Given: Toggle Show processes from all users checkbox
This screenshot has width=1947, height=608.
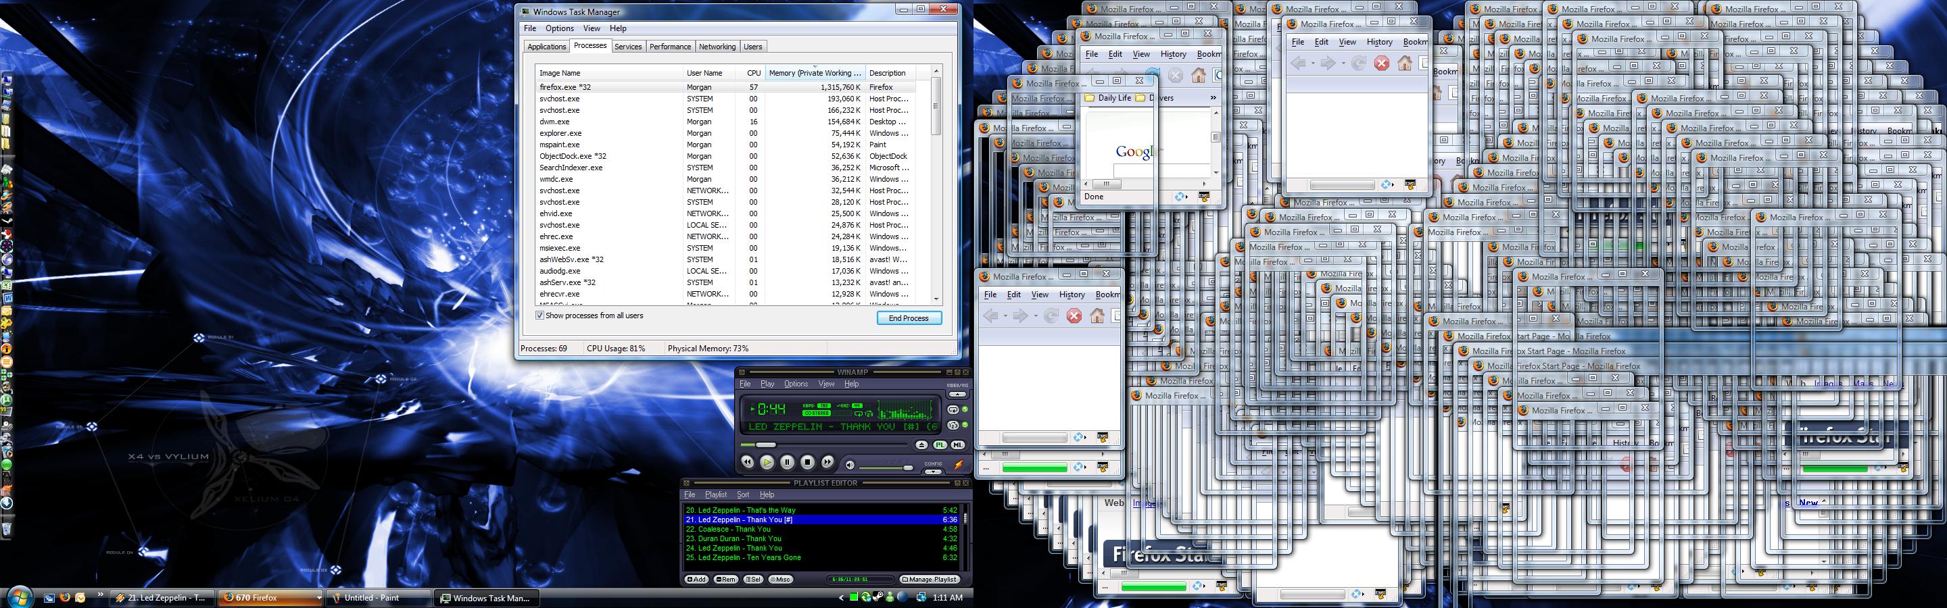Looking at the screenshot, I should (x=539, y=315).
